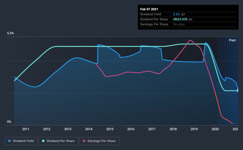This screenshot has height=150, width=243.
Task: Click the highlighted data point marker at chart end
Action: (x=238, y=90)
